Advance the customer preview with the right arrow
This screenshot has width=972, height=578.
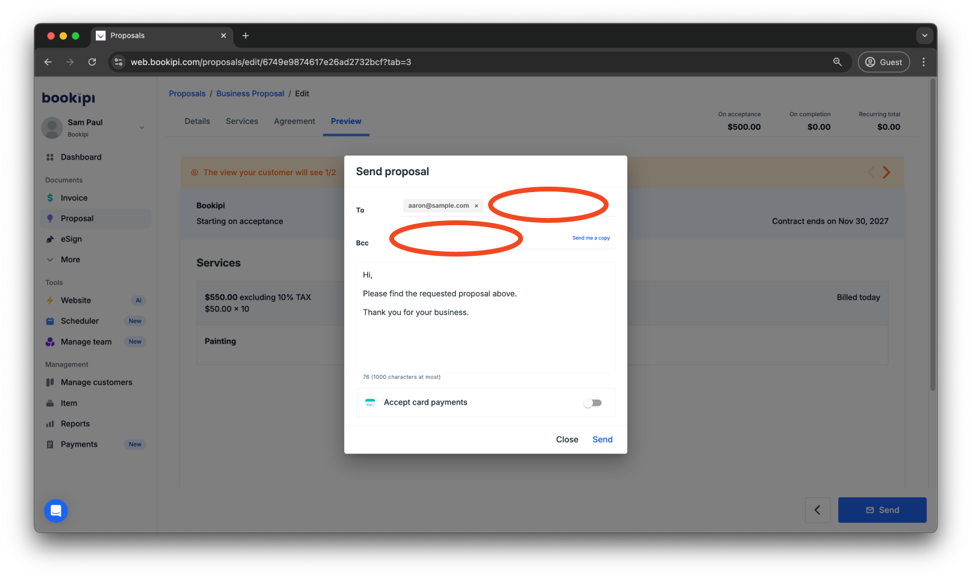click(886, 172)
